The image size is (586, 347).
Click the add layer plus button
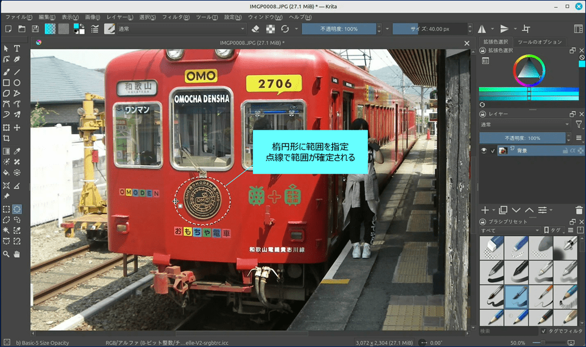click(x=485, y=210)
